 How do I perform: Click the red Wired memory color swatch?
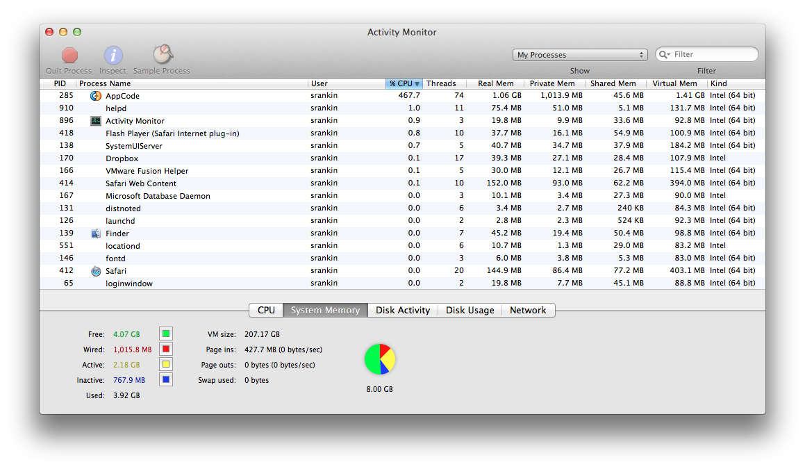coord(166,349)
